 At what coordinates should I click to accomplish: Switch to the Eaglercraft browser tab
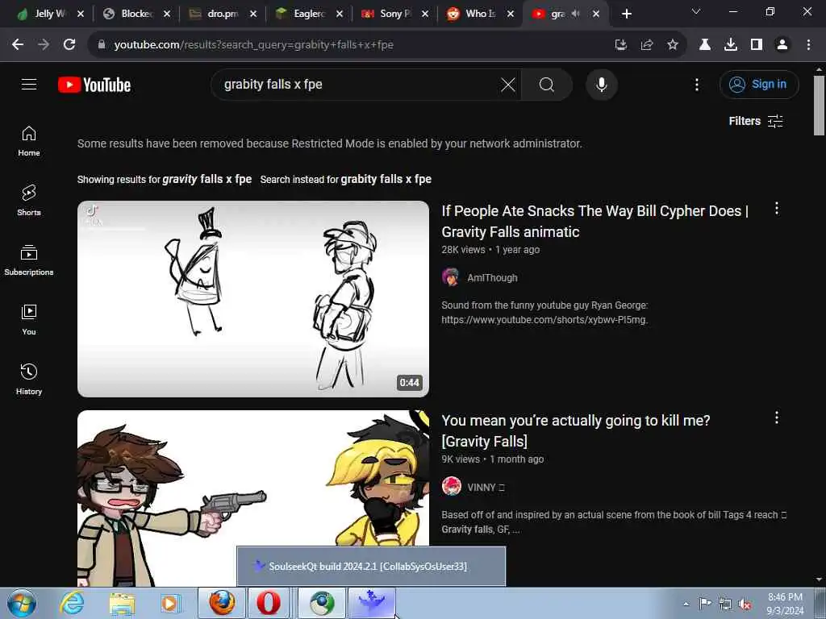coord(302,14)
